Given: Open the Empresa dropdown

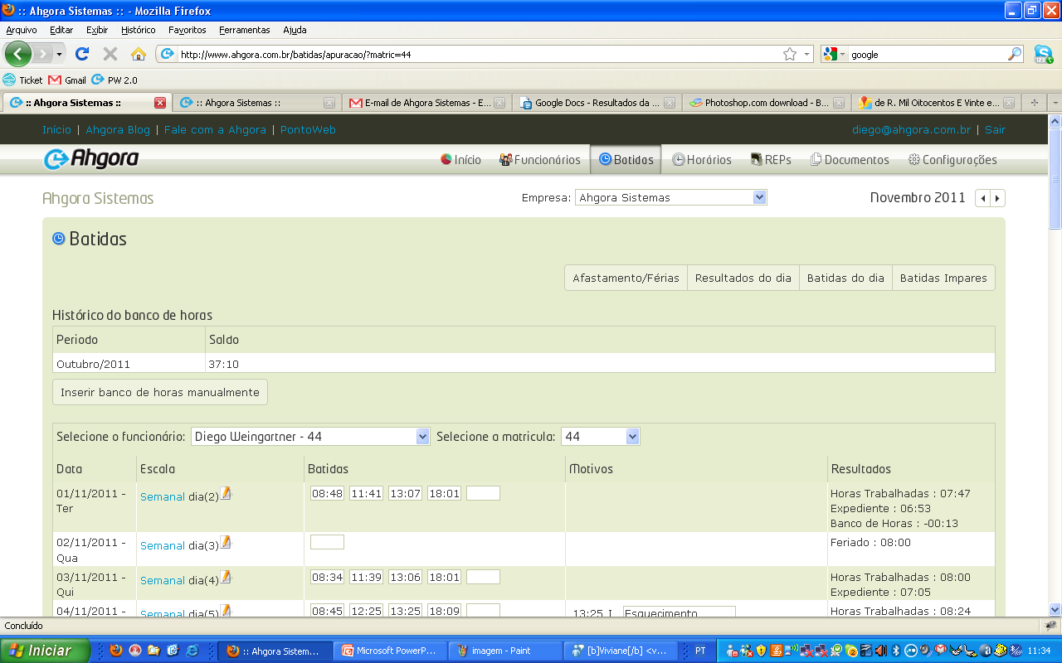Looking at the screenshot, I should tap(670, 198).
